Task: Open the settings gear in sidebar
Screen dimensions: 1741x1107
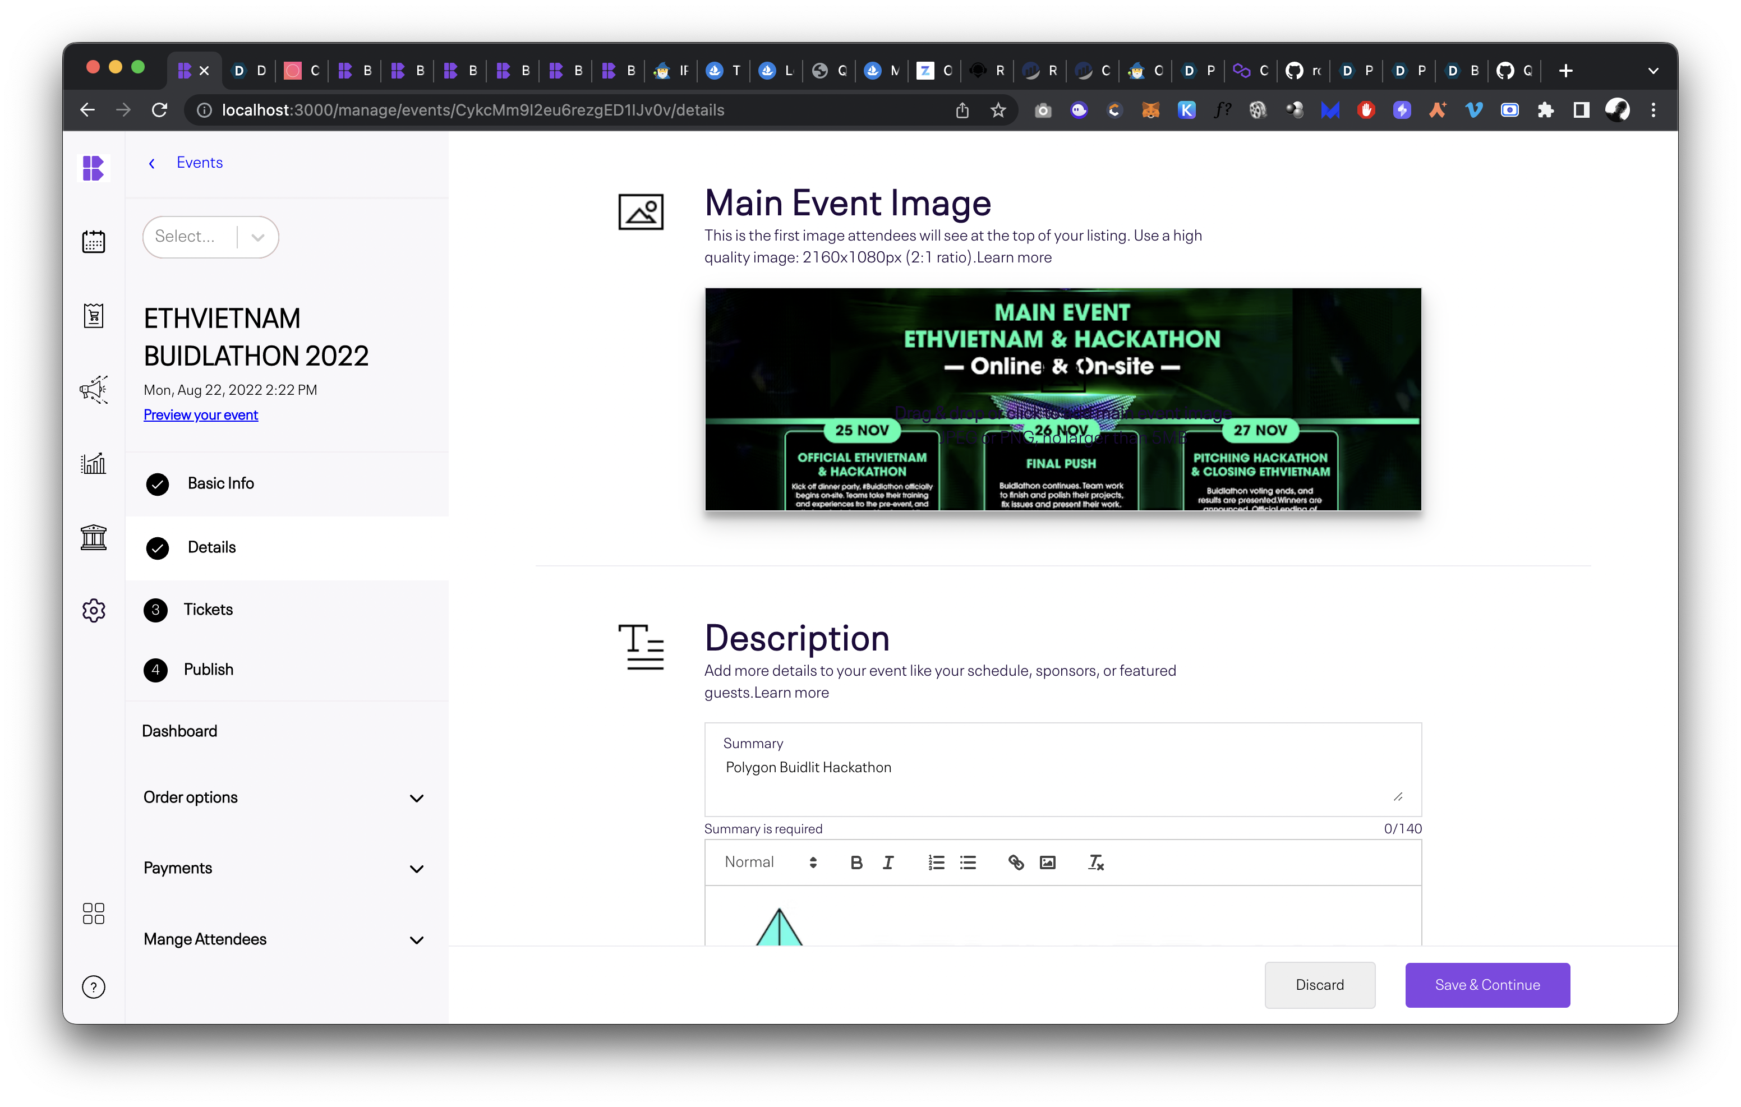Action: pyautogui.click(x=93, y=610)
